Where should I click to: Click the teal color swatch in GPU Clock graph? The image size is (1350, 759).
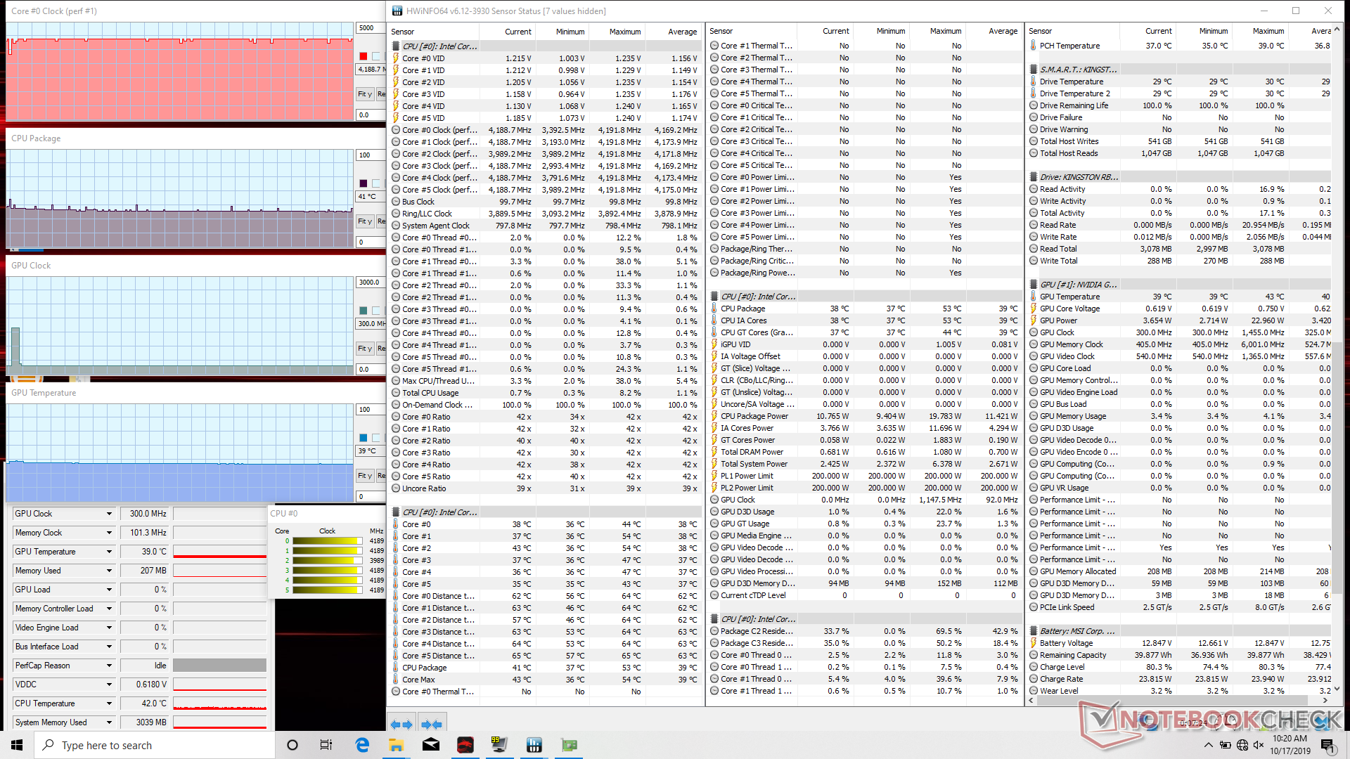tap(364, 311)
